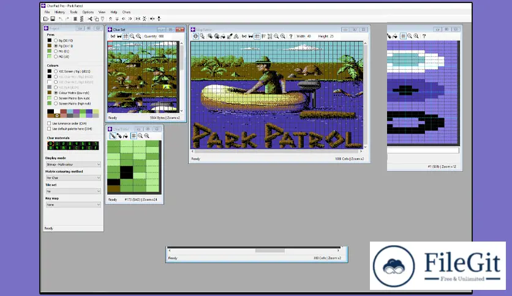Click the shift up double-chevron icon
This screenshot has height=296, width=512.
click(x=110, y=19)
